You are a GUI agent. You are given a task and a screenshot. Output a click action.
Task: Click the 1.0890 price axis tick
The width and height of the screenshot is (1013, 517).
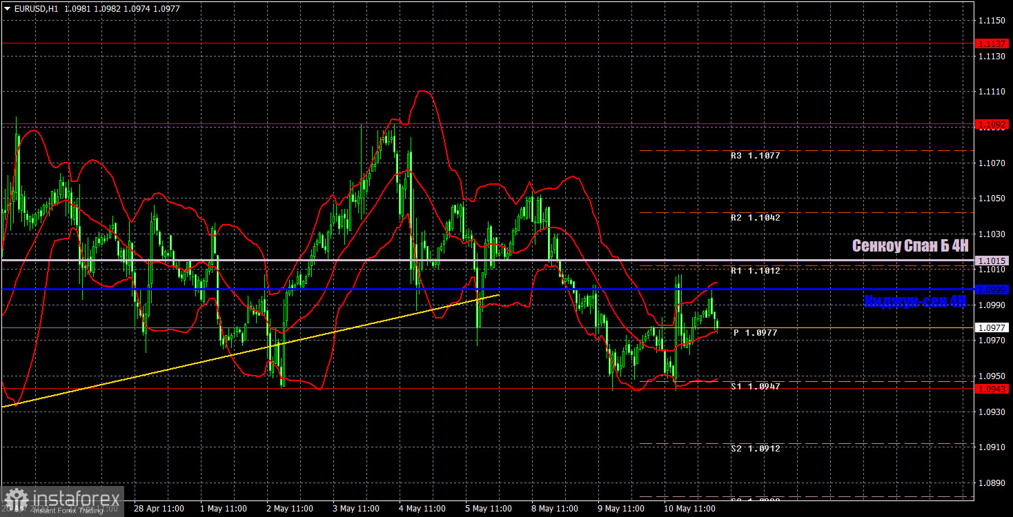pyautogui.click(x=991, y=483)
